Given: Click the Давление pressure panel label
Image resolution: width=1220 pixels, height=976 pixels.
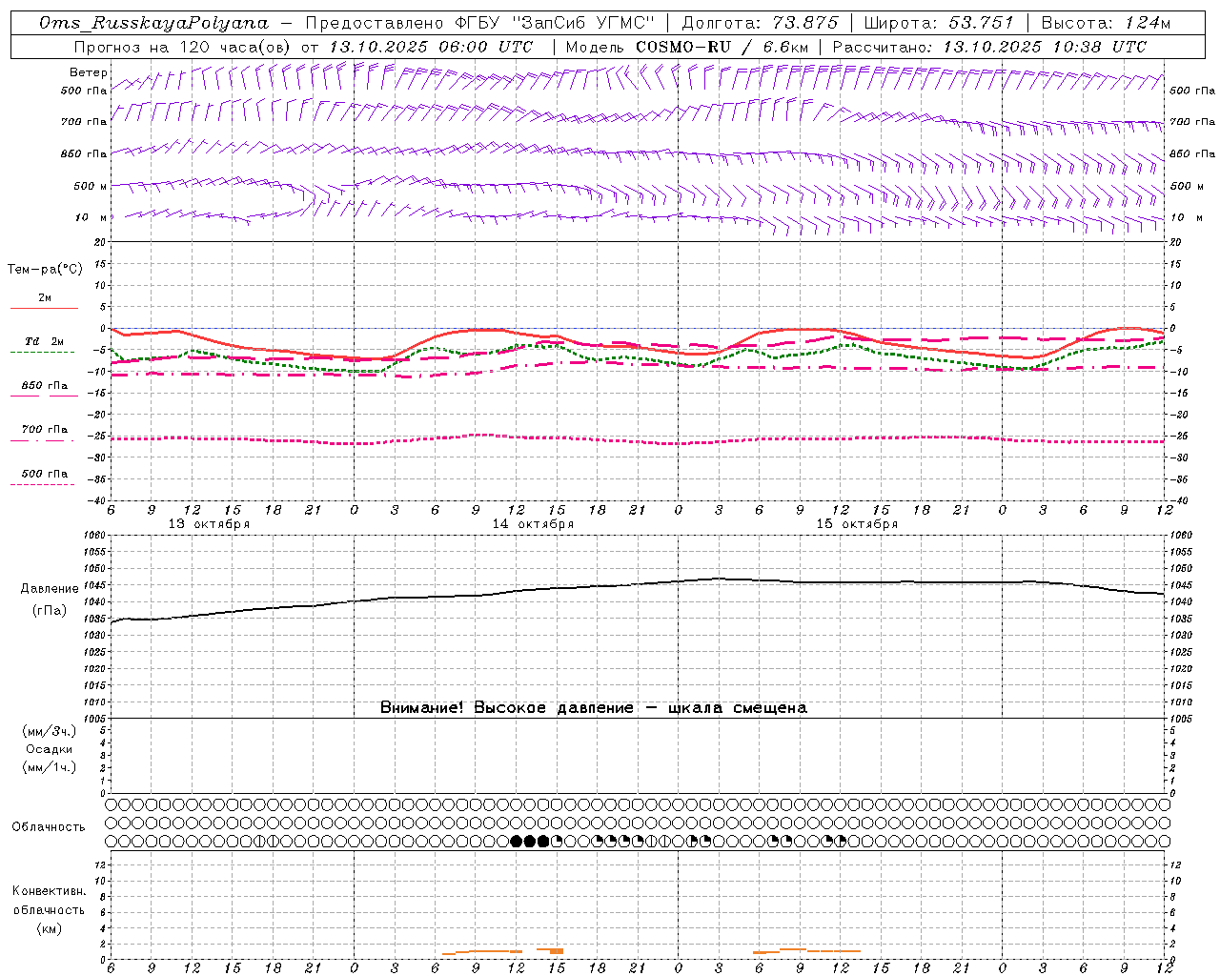Looking at the screenshot, I should point(50,589).
